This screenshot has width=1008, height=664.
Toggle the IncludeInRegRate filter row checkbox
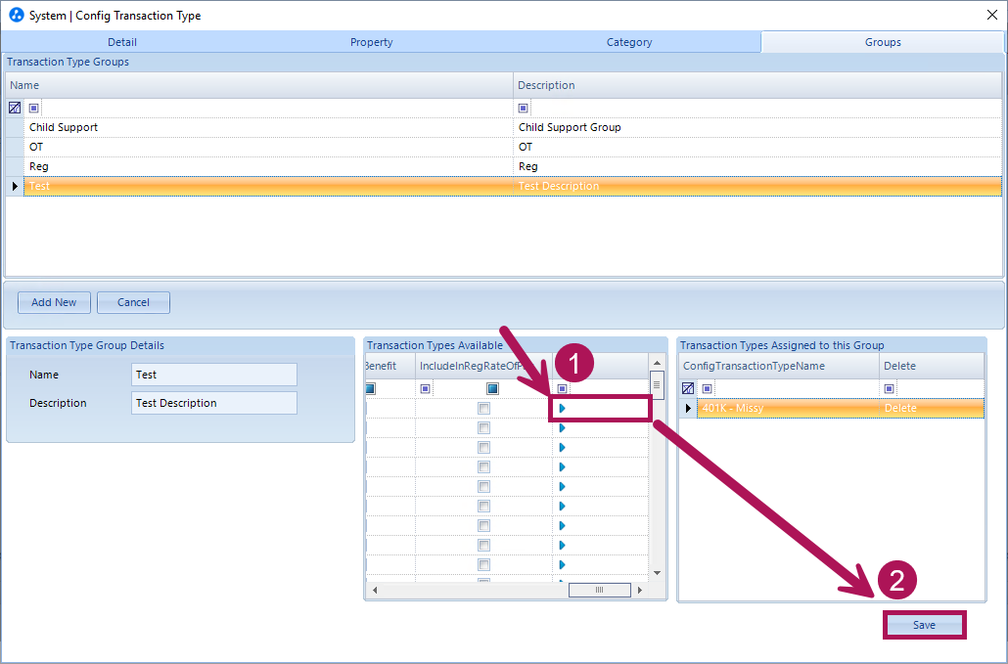(492, 388)
